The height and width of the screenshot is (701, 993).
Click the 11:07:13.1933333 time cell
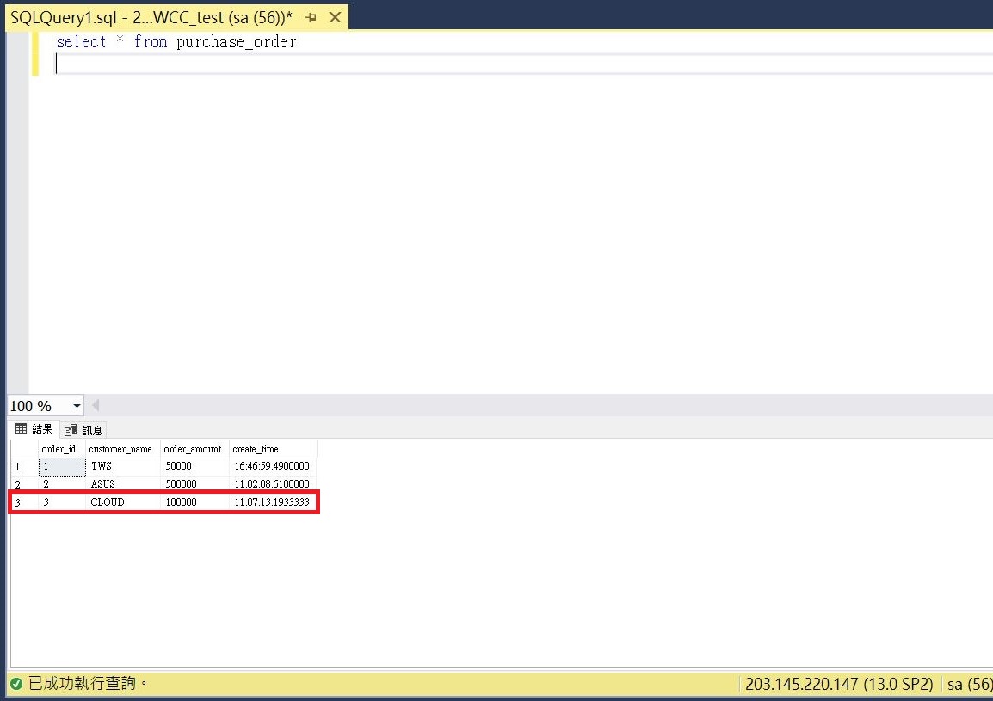pos(272,502)
